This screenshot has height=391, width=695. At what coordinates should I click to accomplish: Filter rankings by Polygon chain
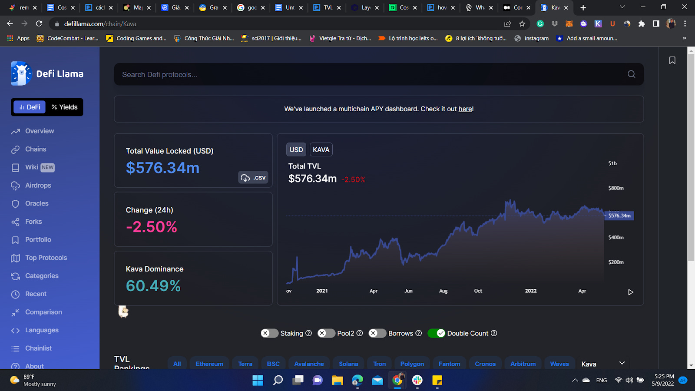[x=412, y=364]
